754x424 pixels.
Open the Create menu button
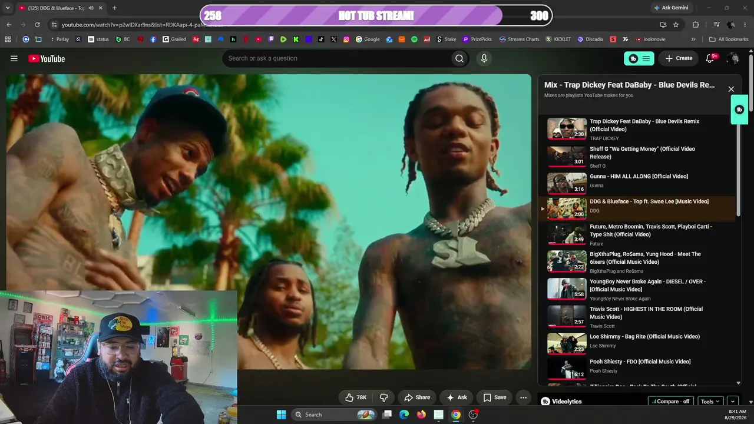coord(679,58)
